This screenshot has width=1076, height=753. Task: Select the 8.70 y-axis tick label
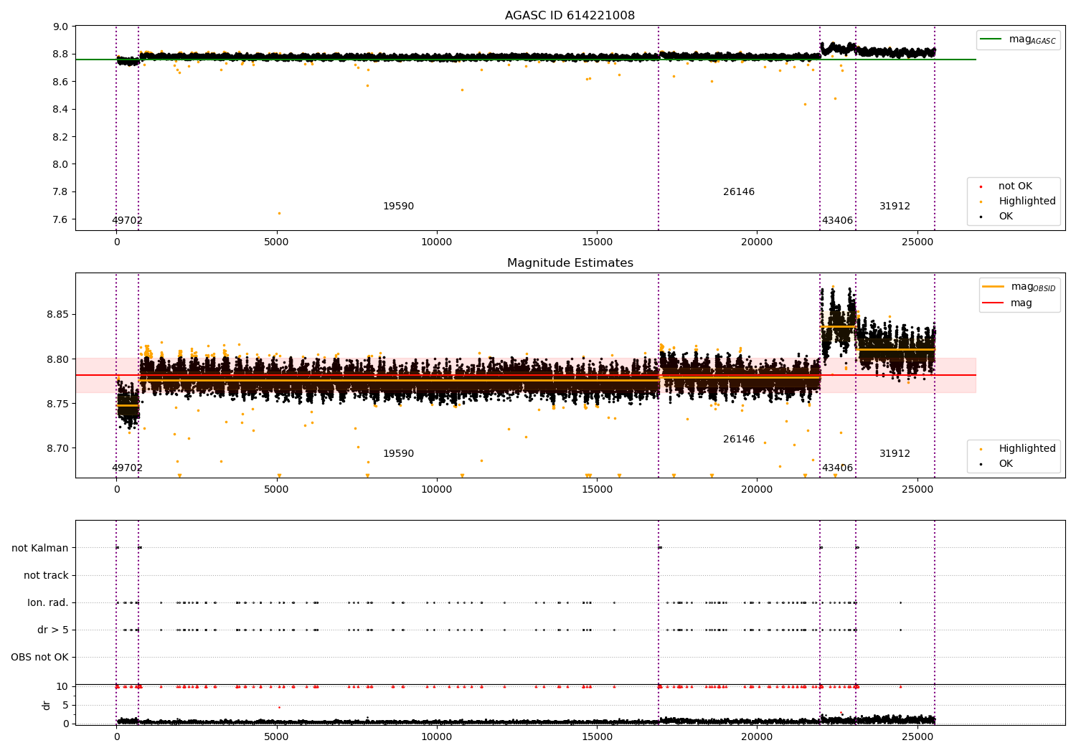click(58, 449)
